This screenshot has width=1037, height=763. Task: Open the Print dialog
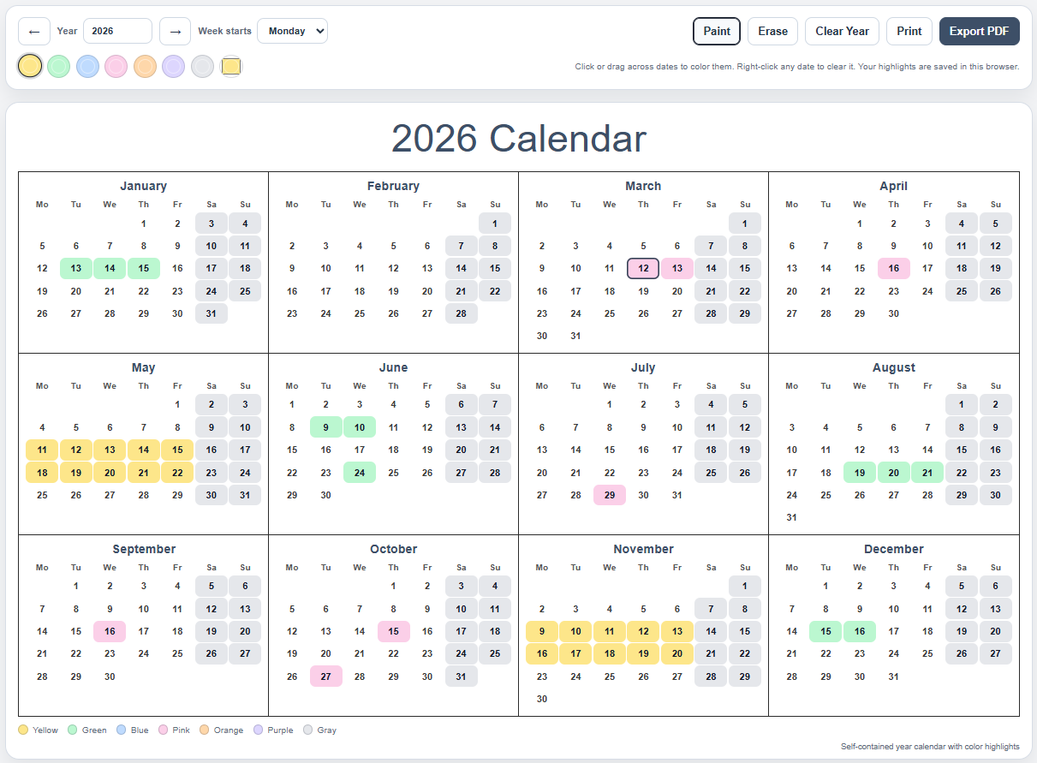909,31
